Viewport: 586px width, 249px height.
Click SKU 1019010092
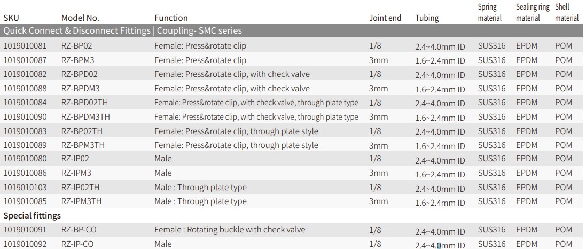click(26, 244)
